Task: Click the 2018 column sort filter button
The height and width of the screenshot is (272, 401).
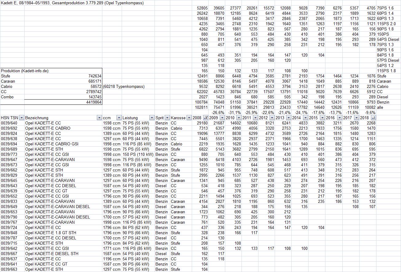Action: [x=373, y=118]
